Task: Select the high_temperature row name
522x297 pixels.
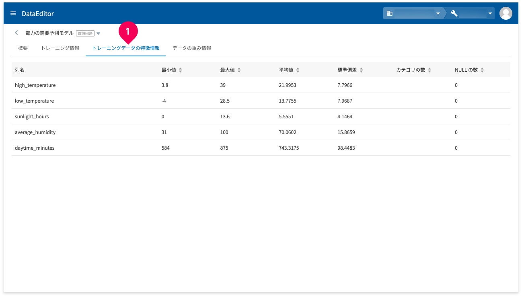Action: [35, 85]
